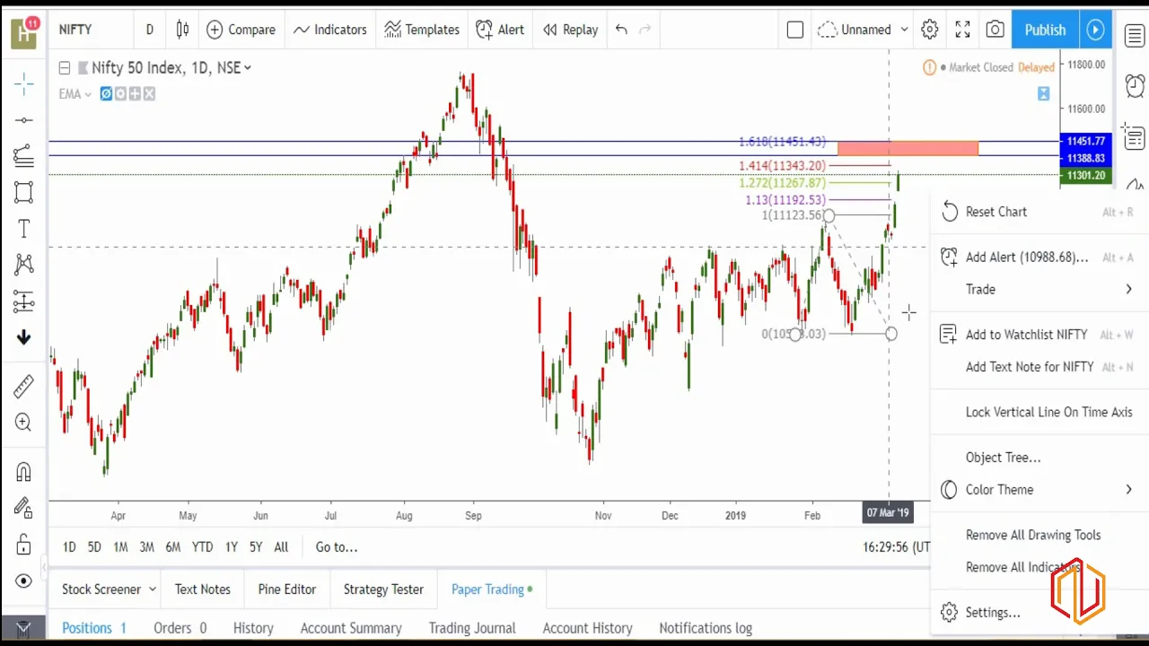Viewport: 1149px width, 646px height.
Task: Open watchlist panel at top right
Action: [1135, 36]
